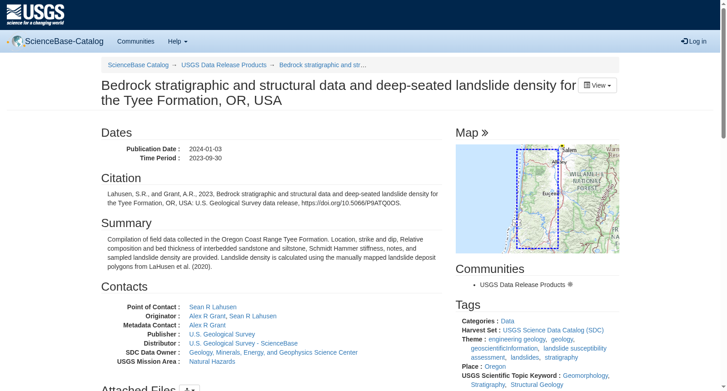The height and width of the screenshot is (391, 727).
Task: Open the Attached Files download dropdown
Action: [189, 388]
